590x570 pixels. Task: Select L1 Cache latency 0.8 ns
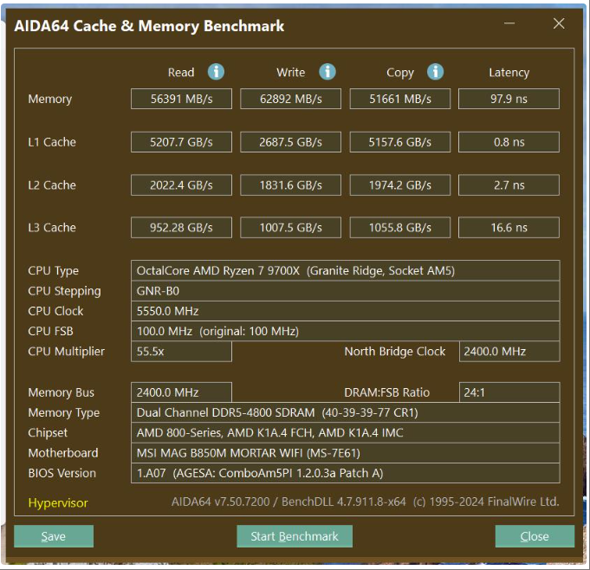point(509,142)
